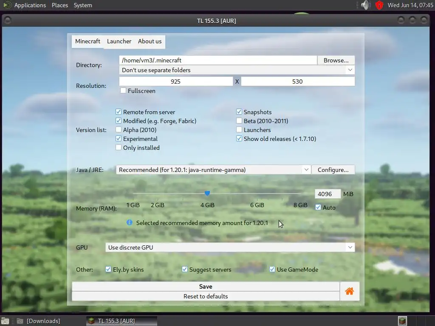Screen dimensions: 435x326
Task: Toggle Ely.by skins option
Action: click(x=108, y=269)
